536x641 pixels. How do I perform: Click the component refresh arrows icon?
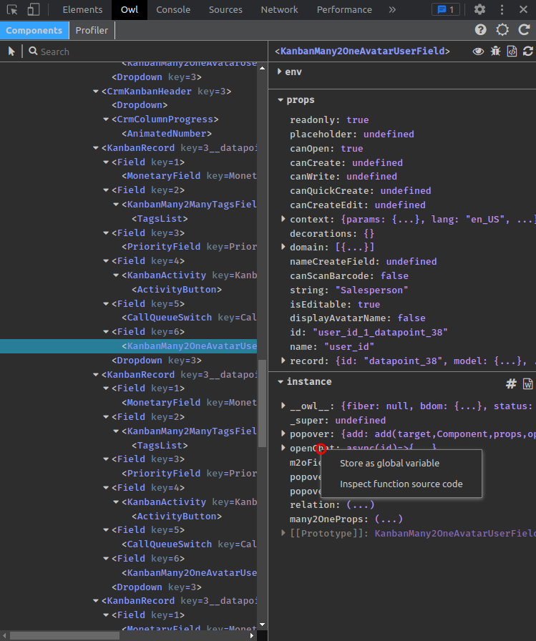[528, 51]
